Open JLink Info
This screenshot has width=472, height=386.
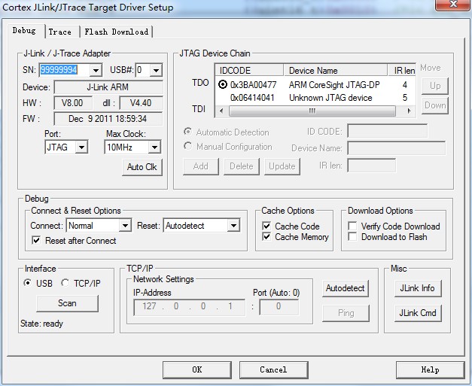418,288
